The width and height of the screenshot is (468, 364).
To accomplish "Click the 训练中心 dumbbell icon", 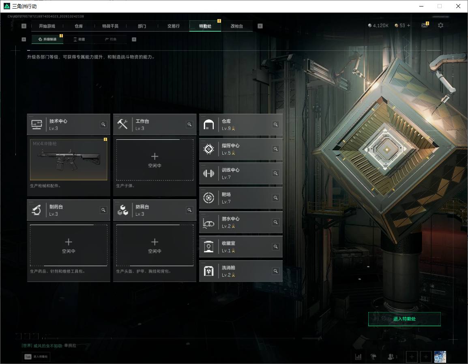I will [x=208, y=173].
